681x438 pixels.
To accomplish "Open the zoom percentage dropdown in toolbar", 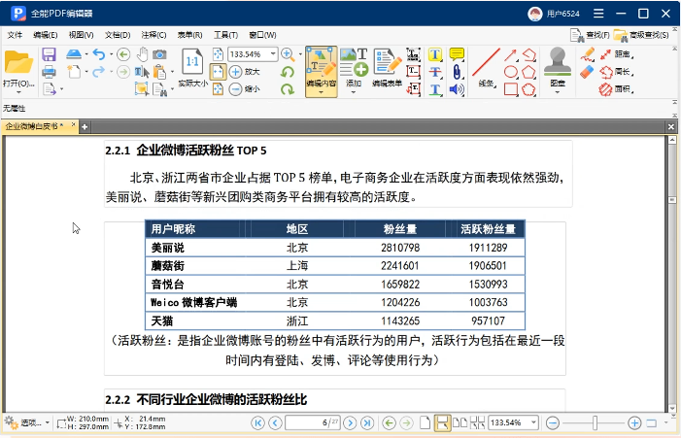I will coord(273,54).
